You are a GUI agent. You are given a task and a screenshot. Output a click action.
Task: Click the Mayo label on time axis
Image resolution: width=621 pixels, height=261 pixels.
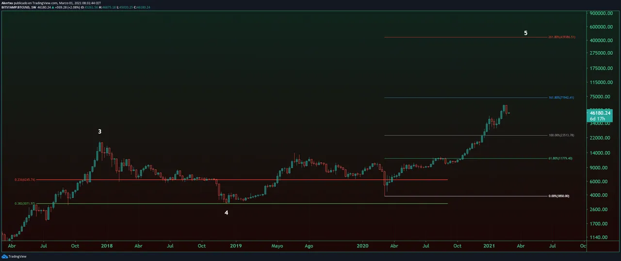[x=277, y=246]
